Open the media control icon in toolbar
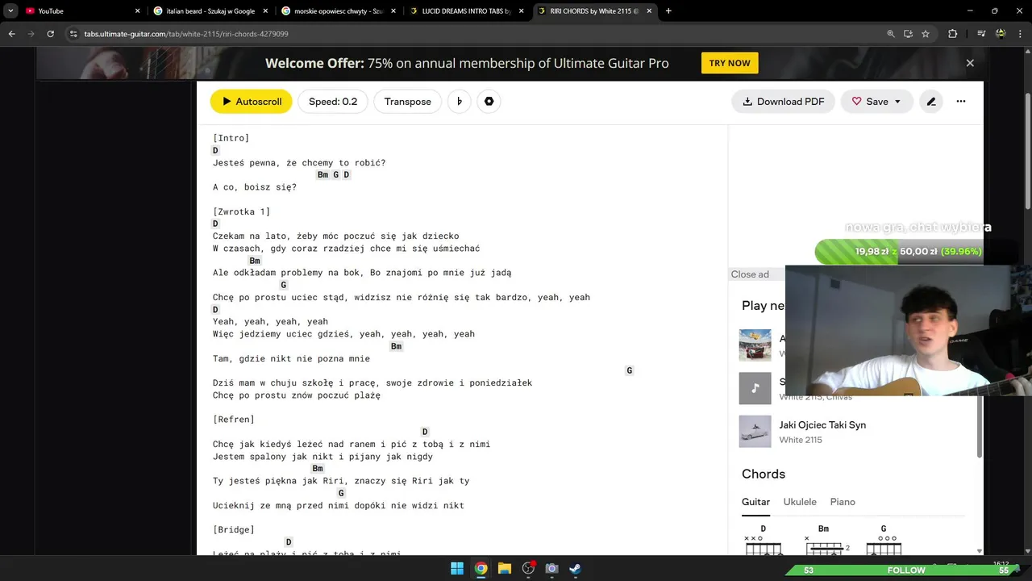This screenshot has width=1032, height=581. pos(981,34)
